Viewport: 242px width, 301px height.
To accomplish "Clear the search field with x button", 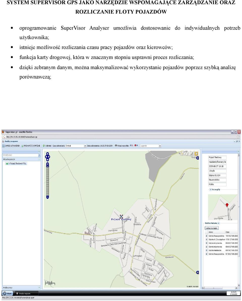I will (x=40, y=155).
